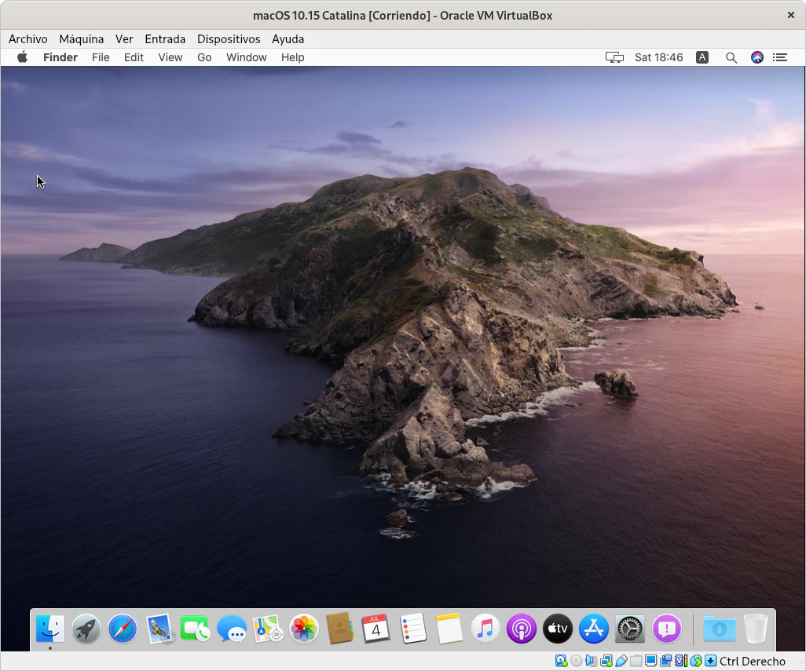This screenshot has height=671, width=806.
Task: Open VirtualBox 'Dispositivos' menu
Action: tap(229, 39)
